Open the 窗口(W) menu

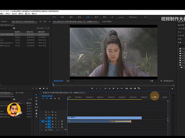(x=27, y=14)
